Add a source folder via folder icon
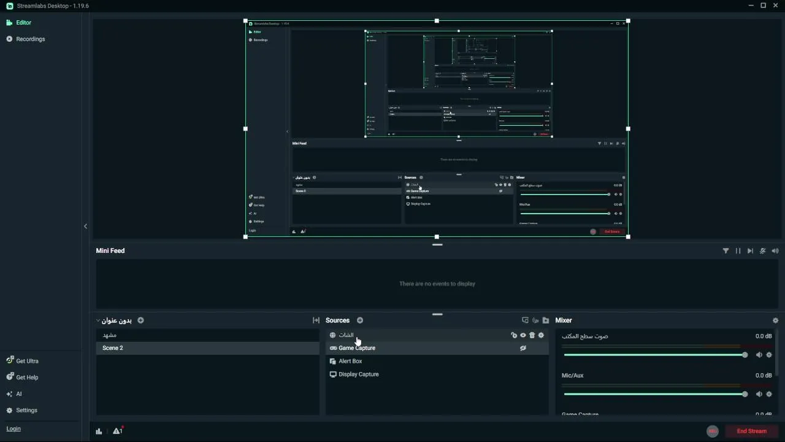This screenshot has height=442, width=785. click(546, 320)
